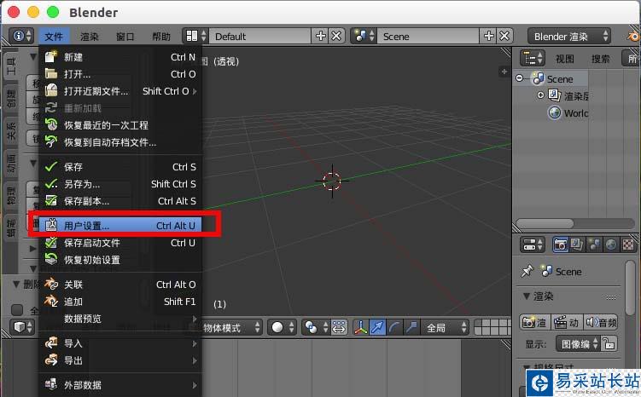Open the 图像编 display mode dropdown
The height and width of the screenshot is (397, 641).
pos(578,343)
